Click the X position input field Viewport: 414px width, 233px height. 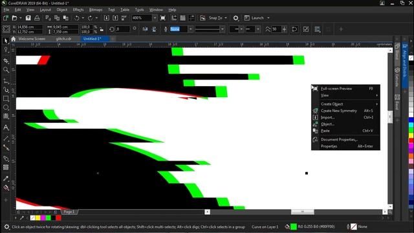(29, 27)
